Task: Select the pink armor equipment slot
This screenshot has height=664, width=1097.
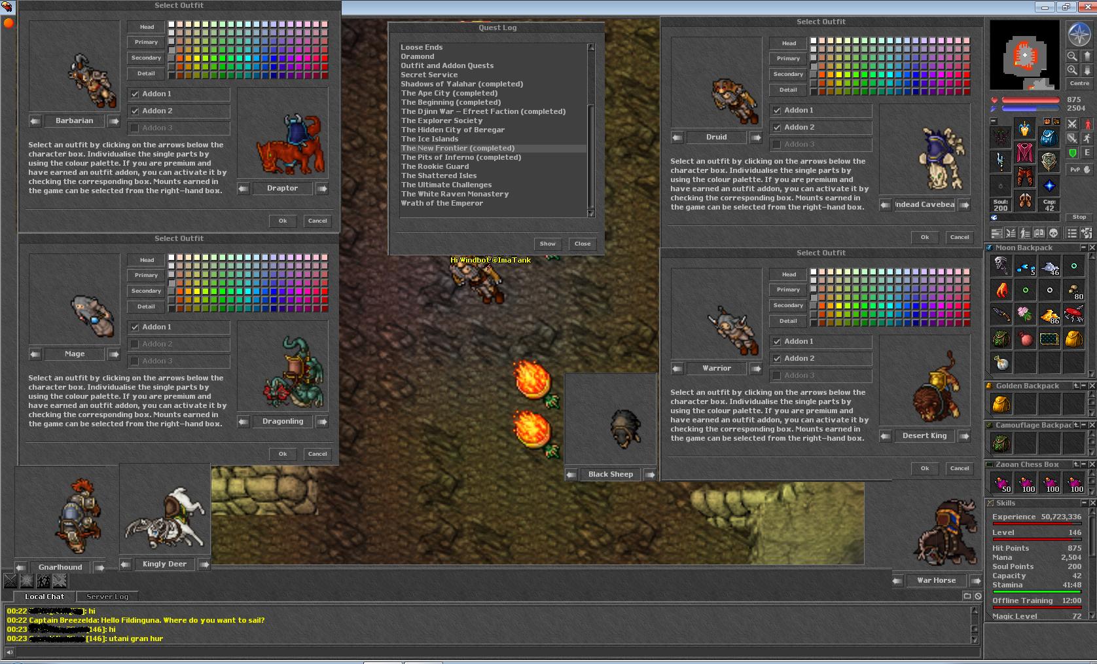Action: (1024, 153)
